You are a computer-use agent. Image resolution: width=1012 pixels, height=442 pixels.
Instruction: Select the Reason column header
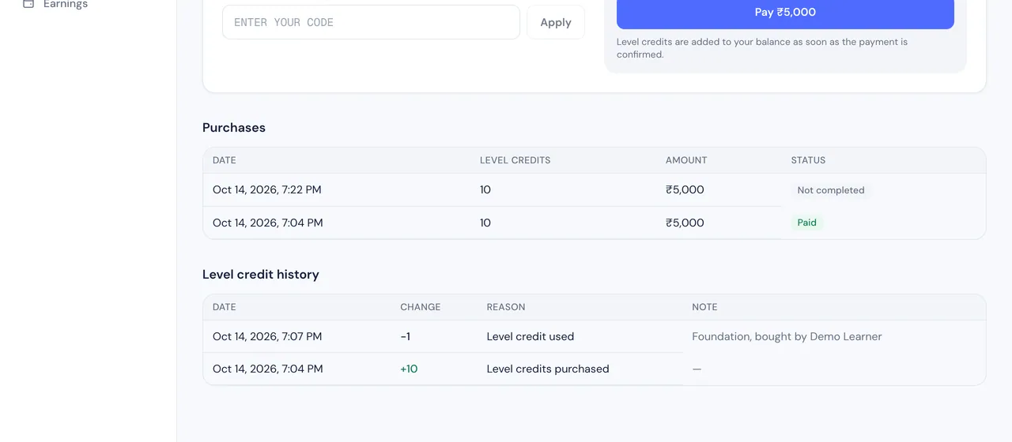point(506,307)
